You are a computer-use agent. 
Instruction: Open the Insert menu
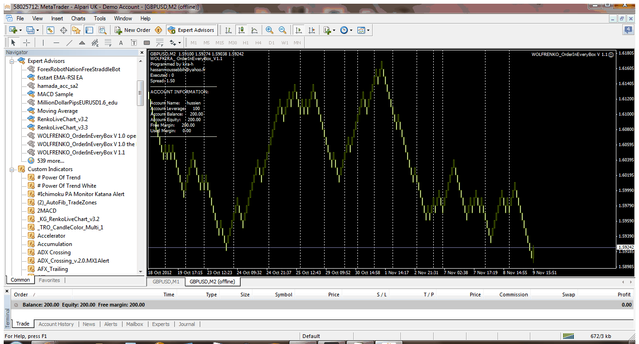(57, 18)
